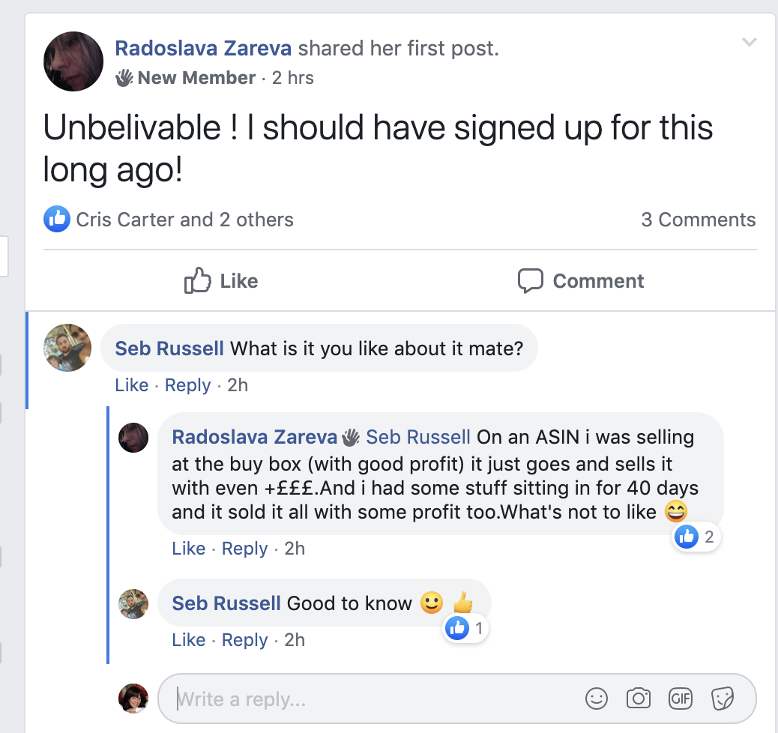Reply to Seb Russell's first comment
778x733 pixels.
tap(187, 385)
